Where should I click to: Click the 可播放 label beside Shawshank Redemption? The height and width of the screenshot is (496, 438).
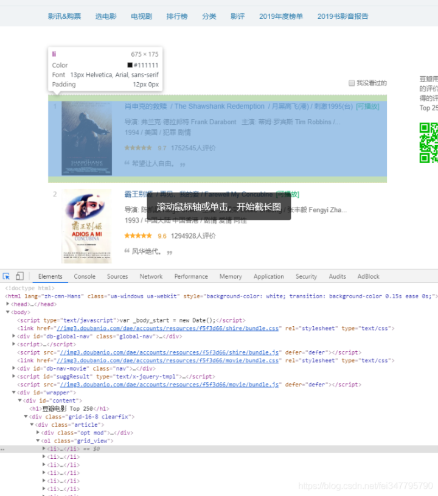coord(367,107)
